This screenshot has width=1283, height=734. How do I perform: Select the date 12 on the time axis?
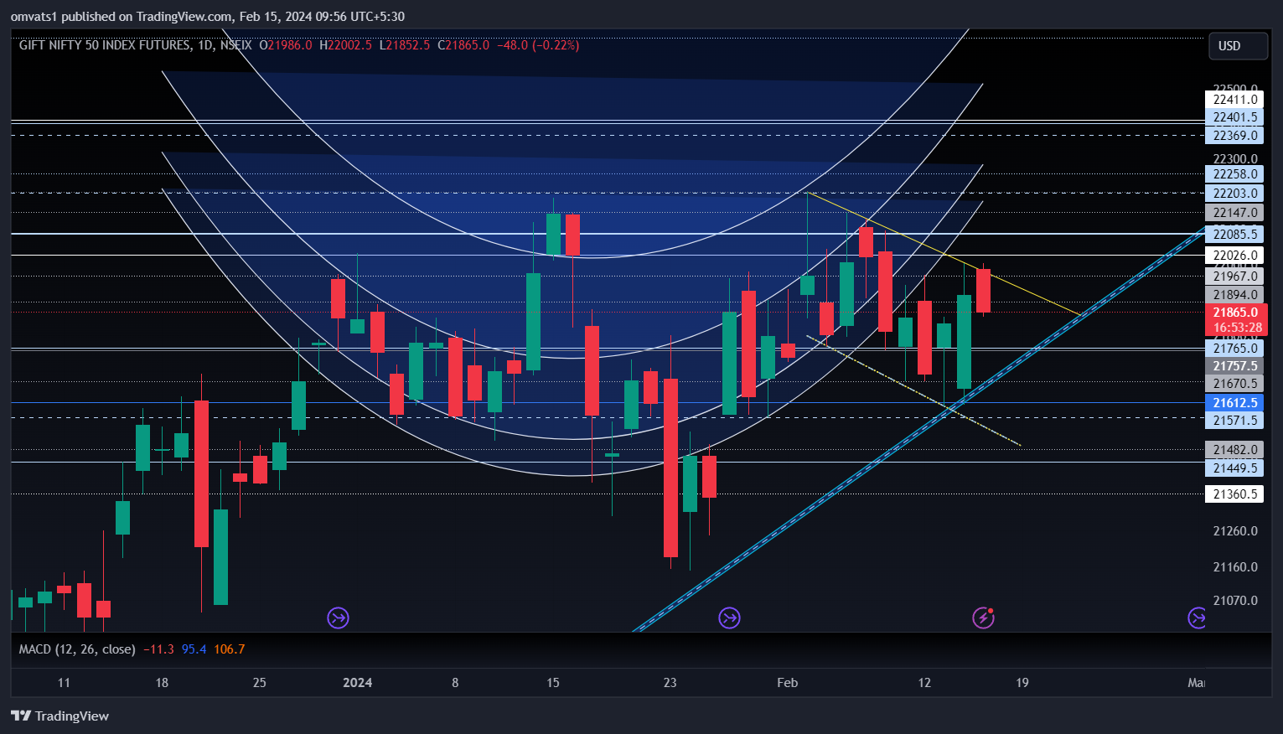[x=924, y=683]
